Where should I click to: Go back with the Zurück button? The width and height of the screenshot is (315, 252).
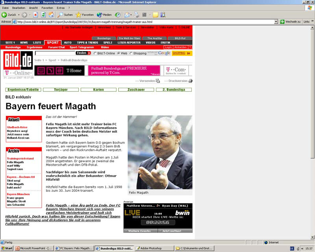[x=9, y=15]
